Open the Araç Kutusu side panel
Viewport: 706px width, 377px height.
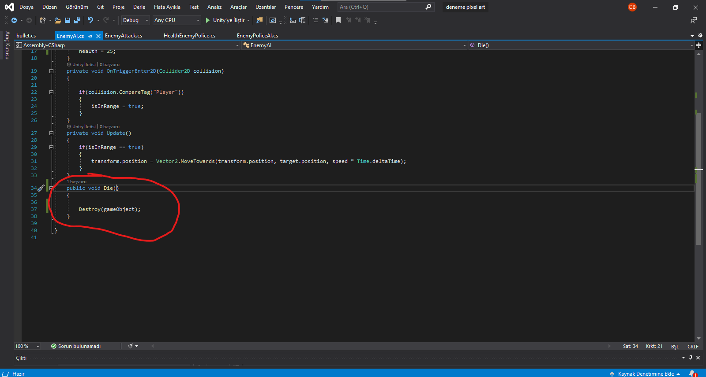(7, 45)
